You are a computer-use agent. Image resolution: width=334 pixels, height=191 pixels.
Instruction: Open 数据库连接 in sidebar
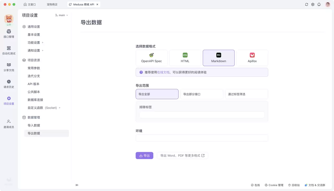(x=35, y=100)
